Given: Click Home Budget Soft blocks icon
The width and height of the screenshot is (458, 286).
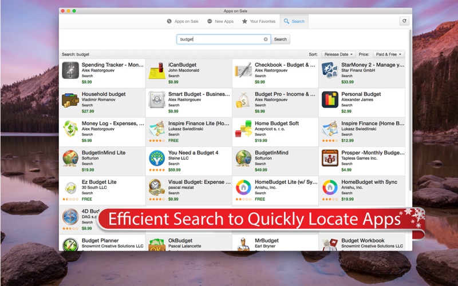Looking at the screenshot, I should click(243, 129).
